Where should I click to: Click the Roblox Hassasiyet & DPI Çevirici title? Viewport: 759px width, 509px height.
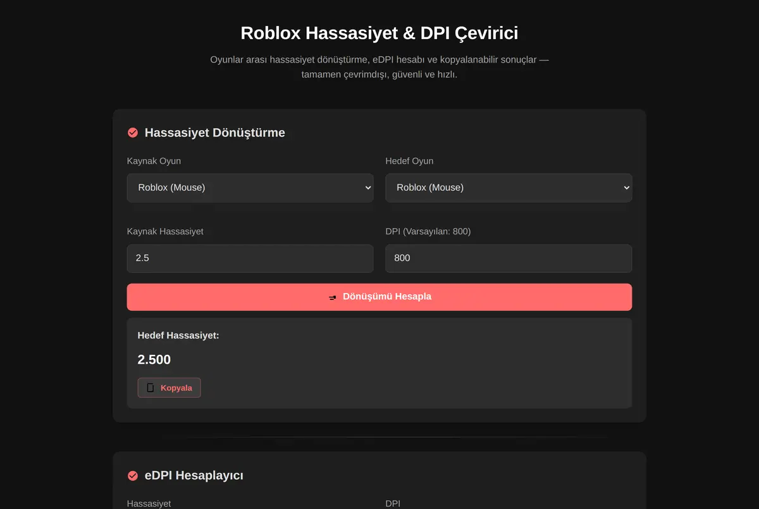[x=379, y=33]
